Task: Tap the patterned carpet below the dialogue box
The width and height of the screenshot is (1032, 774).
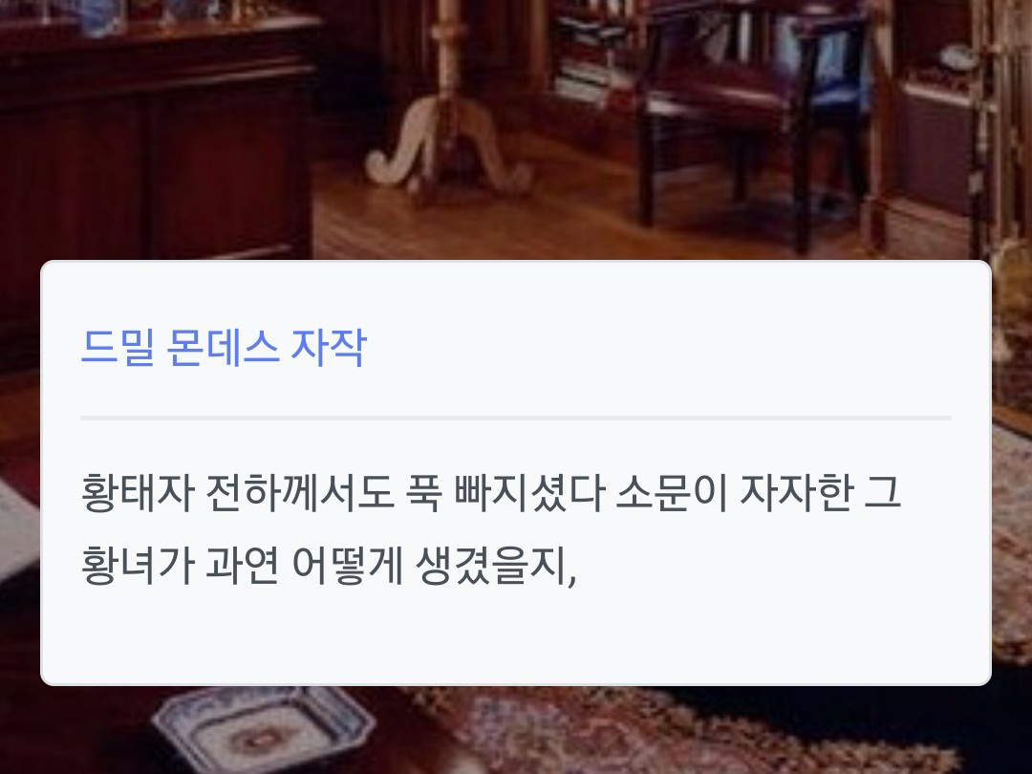Action: pos(658,731)
